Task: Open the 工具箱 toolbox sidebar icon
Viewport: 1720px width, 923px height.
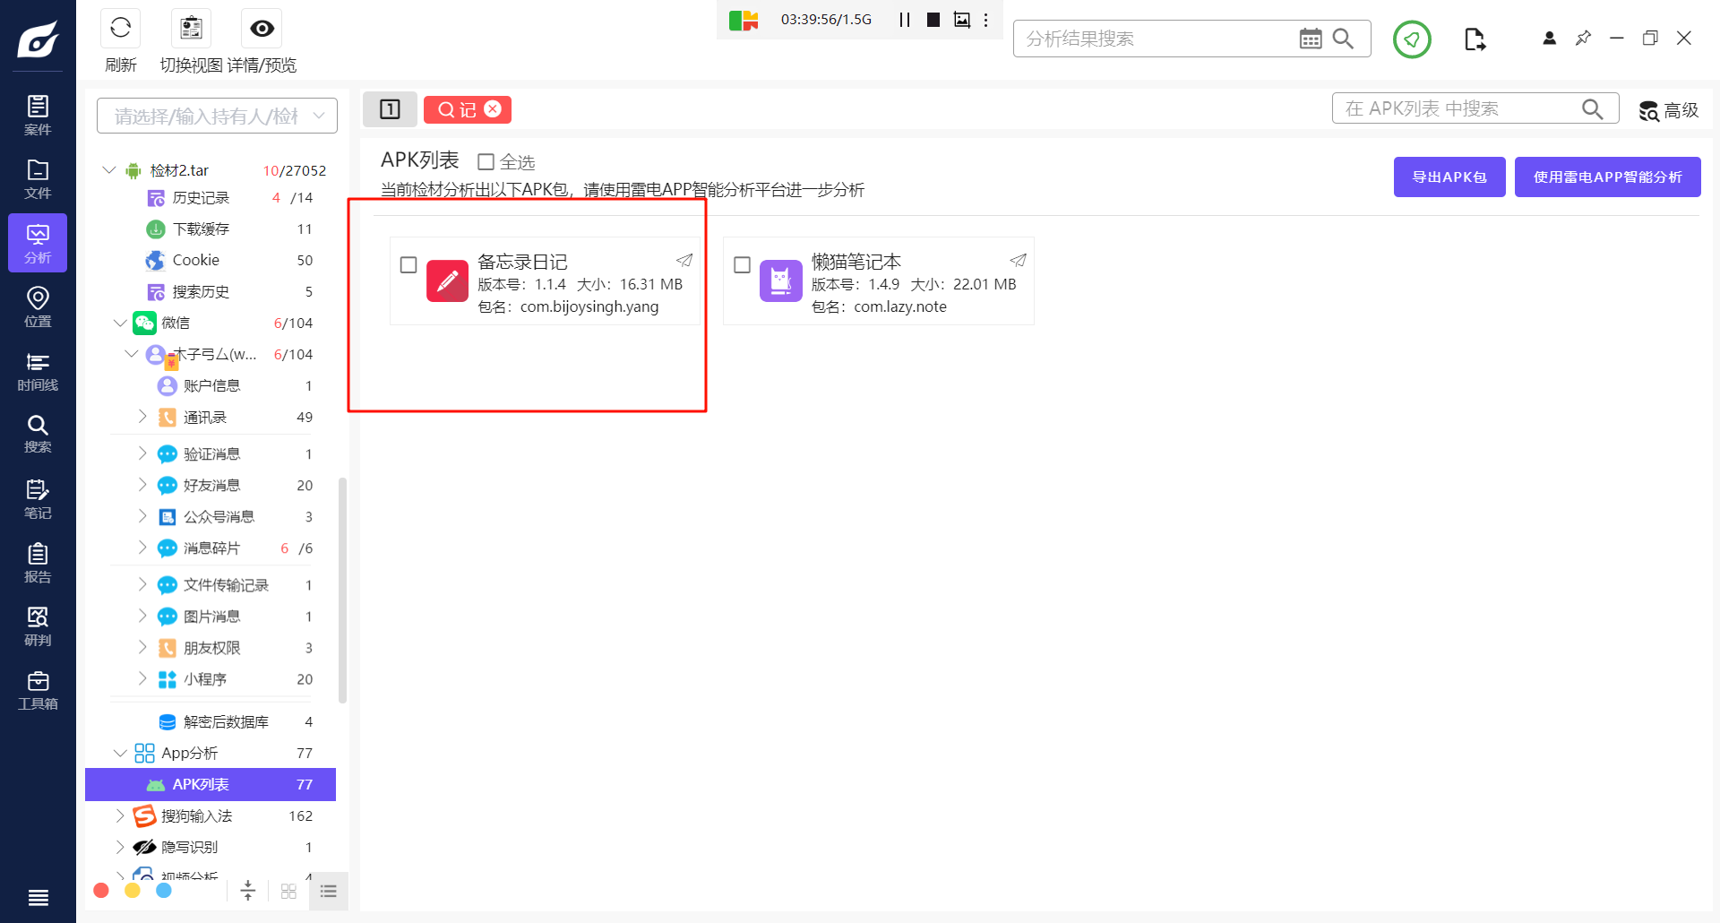Action: (x=38, y=690)
